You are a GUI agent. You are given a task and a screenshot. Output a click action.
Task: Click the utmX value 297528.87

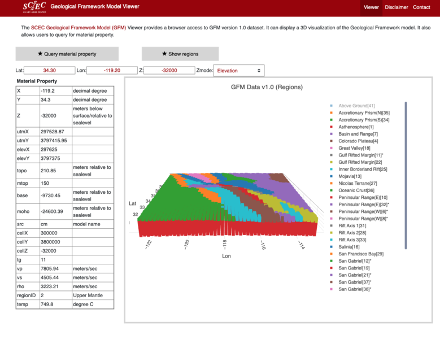[53, 132]
